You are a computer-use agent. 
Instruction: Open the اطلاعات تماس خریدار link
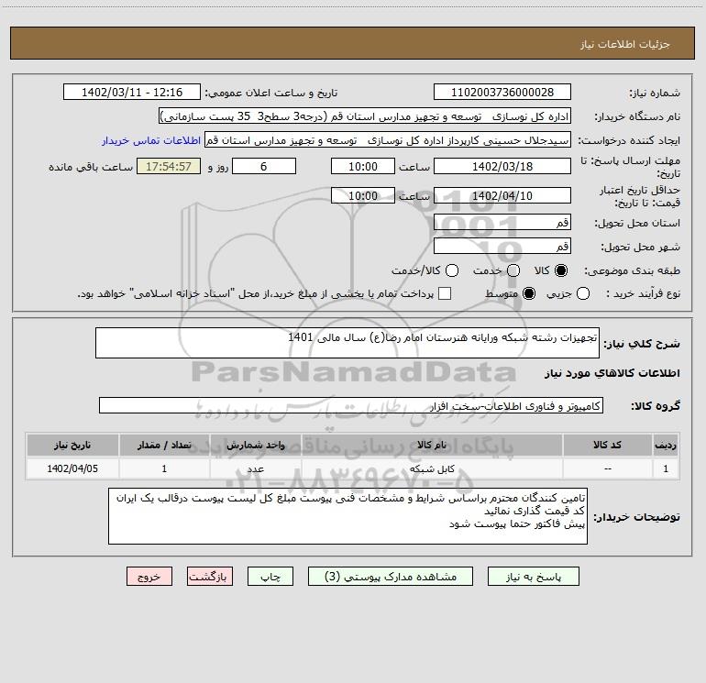(x=151, y=140)
